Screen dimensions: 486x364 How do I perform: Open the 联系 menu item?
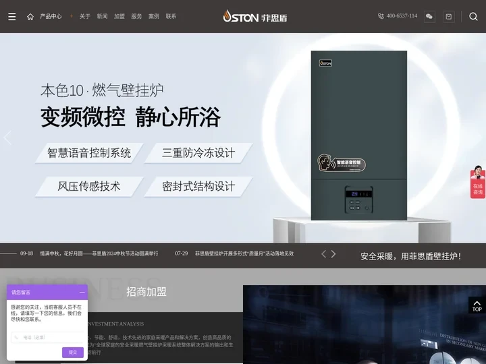[x=171, y=16]
